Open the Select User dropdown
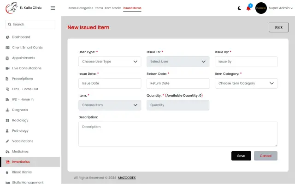This screenshot has width=295, height=184. click(x=178, y=61)
